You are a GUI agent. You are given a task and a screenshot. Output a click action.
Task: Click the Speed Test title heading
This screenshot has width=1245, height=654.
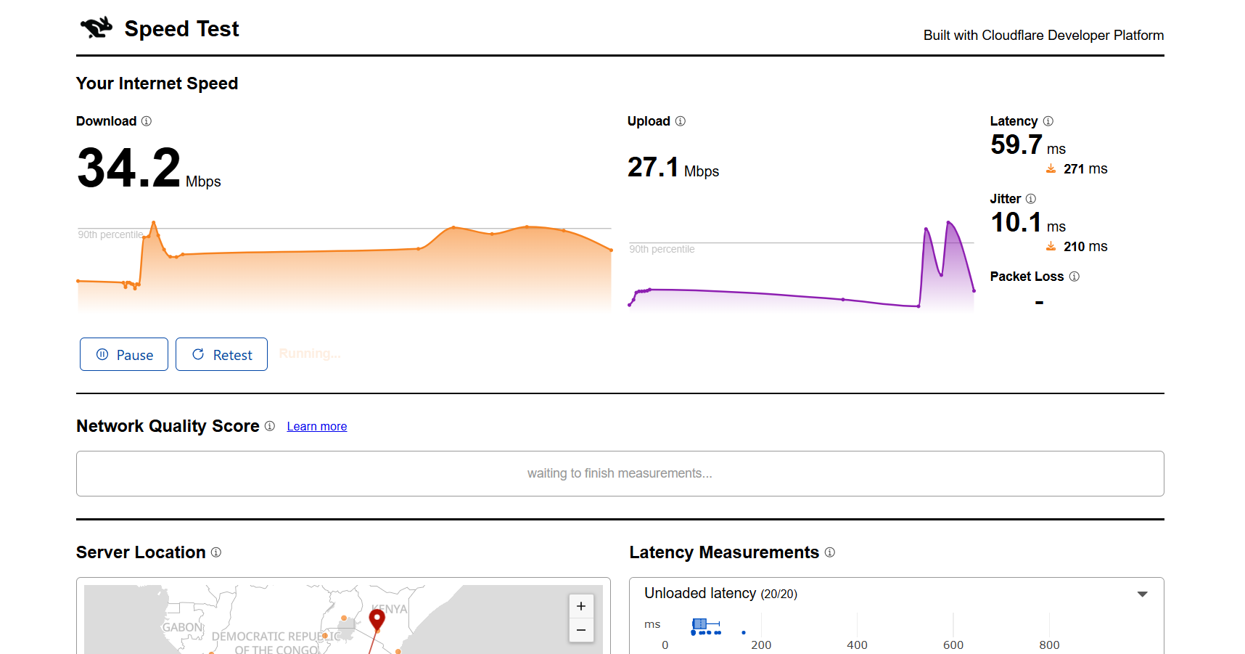pos(181,29)
